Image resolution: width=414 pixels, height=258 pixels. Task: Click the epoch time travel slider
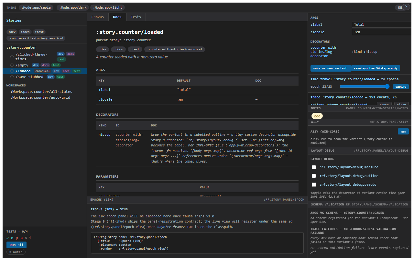tap(365, 86)
